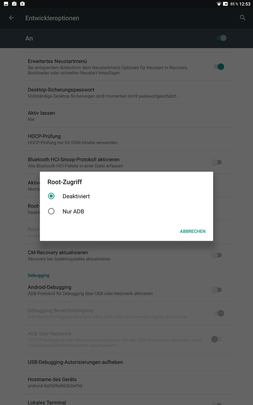
Task: Tap the clipboard-check notification icon
Action: (14, 4)
